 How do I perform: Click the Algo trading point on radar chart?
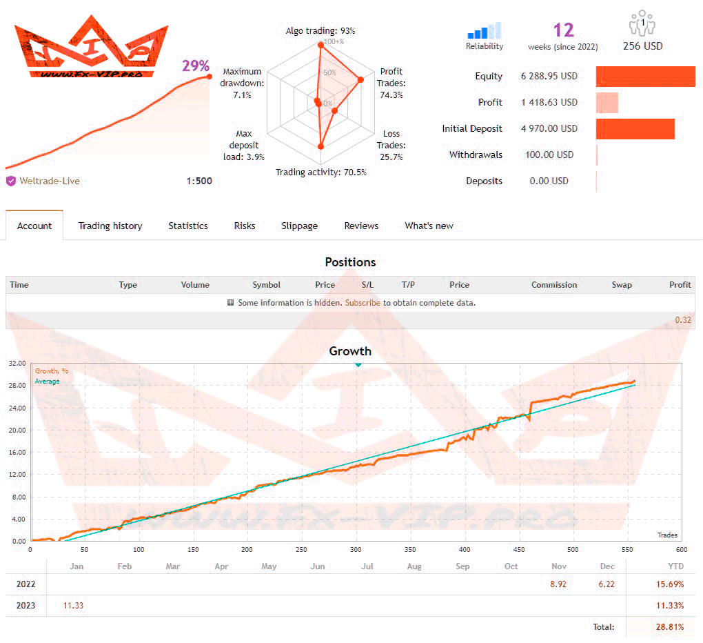tap(320, 44)
